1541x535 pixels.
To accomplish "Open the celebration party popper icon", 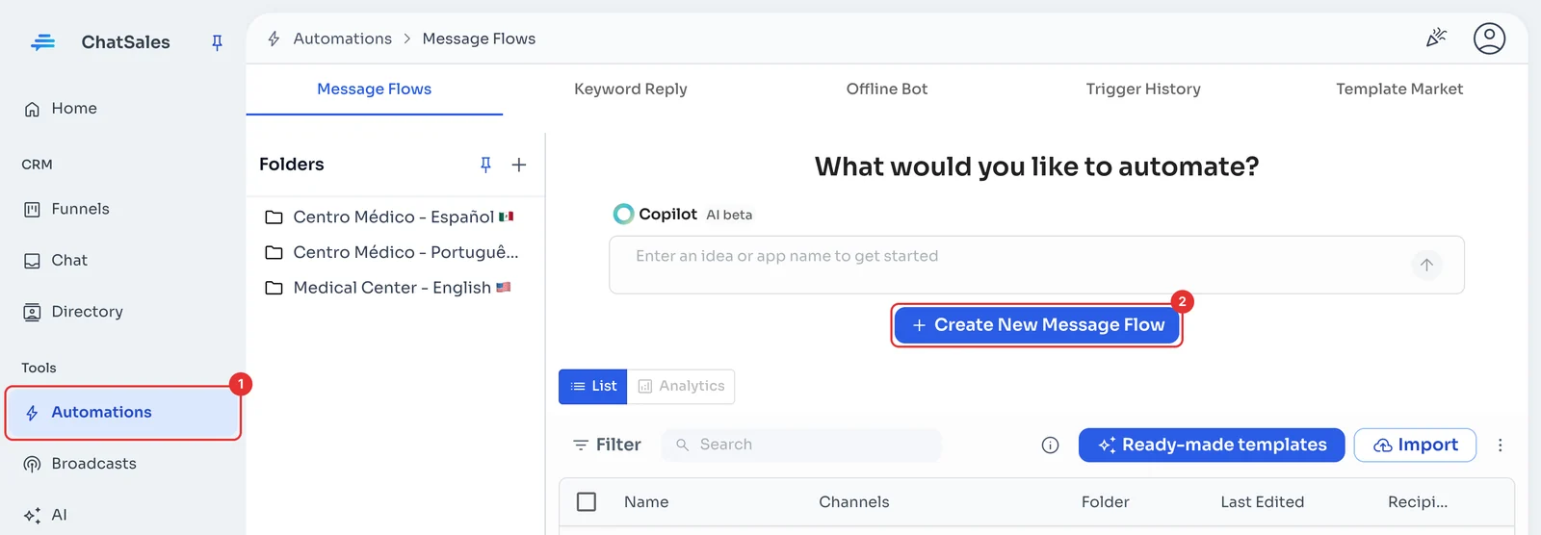I will pyautogui.click(x=1436, y=38).
